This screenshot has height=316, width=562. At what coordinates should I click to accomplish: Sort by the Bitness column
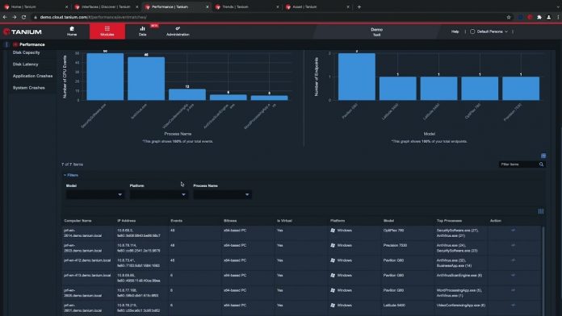[230, 221]
